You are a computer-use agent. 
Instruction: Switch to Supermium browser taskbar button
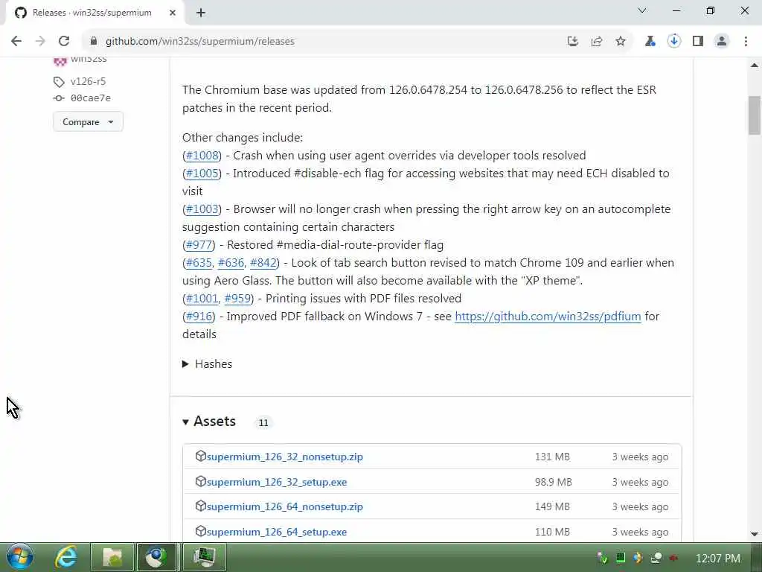point(156,557)
